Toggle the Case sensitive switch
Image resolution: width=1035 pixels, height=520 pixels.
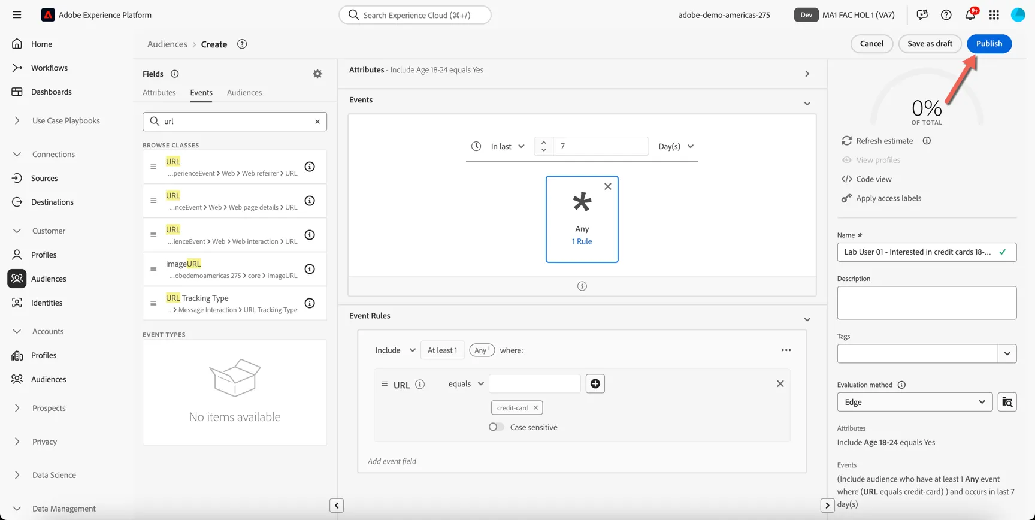click(496, 427)
